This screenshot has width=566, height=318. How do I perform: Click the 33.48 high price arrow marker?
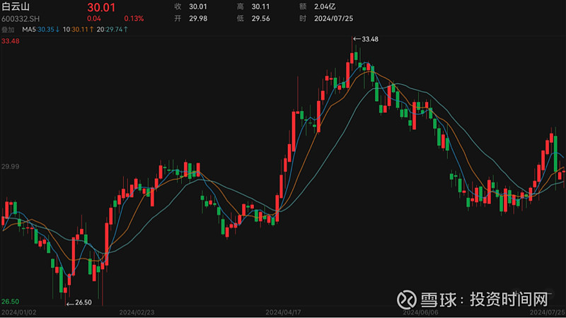pos(366,38)
